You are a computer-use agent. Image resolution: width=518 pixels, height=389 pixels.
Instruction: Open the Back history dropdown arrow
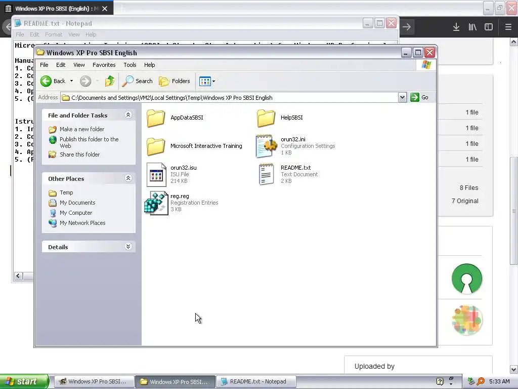point(71,81)
